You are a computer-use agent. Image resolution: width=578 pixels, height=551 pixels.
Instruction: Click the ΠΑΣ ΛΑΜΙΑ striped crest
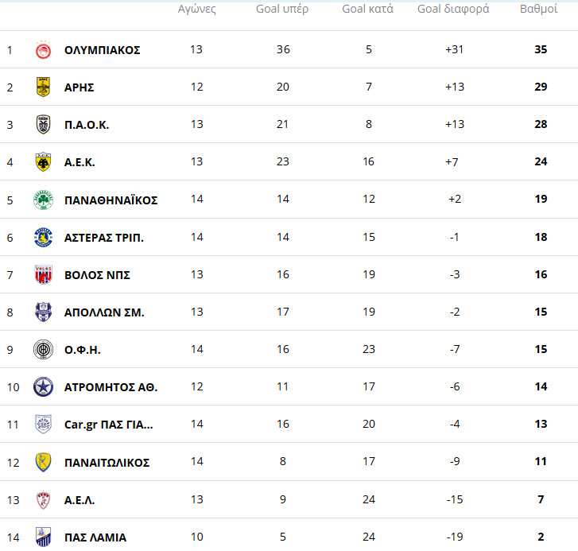pyautogui.click(x=43, y=537)
